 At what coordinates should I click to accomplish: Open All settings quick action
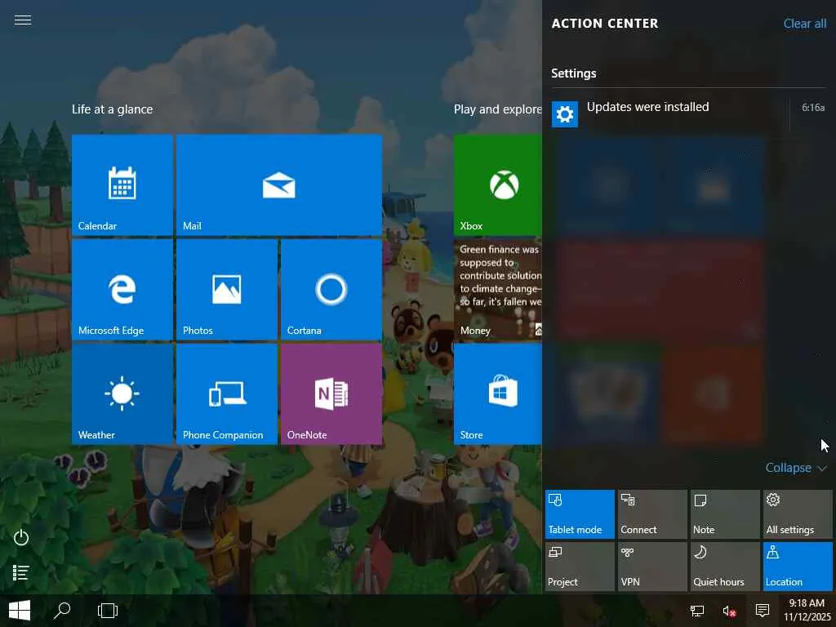[x=798, y=514]
